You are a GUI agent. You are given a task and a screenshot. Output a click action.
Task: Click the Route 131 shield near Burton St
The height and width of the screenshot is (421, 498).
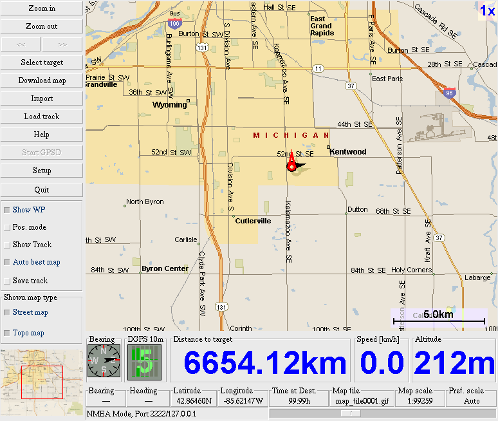tap(202, 48)
